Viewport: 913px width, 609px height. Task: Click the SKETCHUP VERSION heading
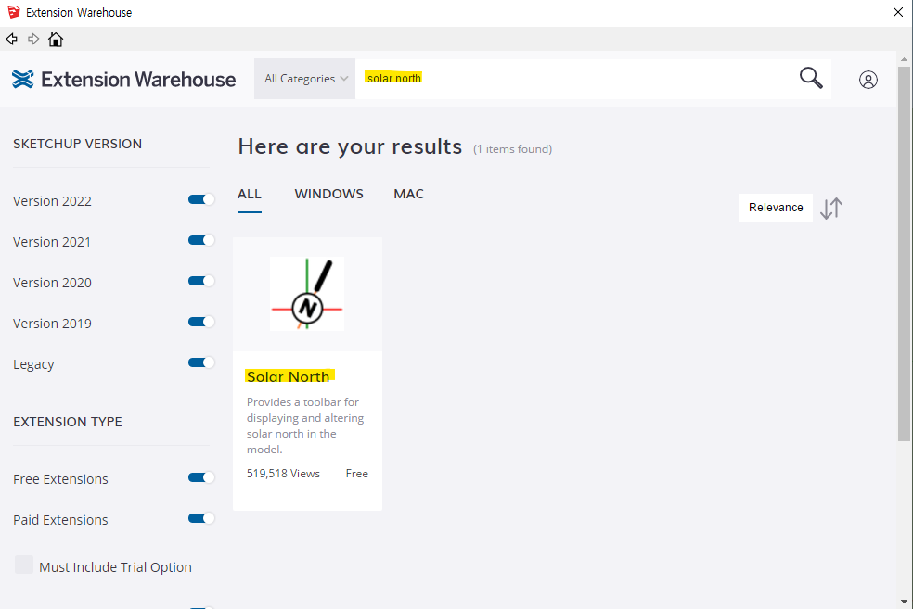[x=77, y=144]
